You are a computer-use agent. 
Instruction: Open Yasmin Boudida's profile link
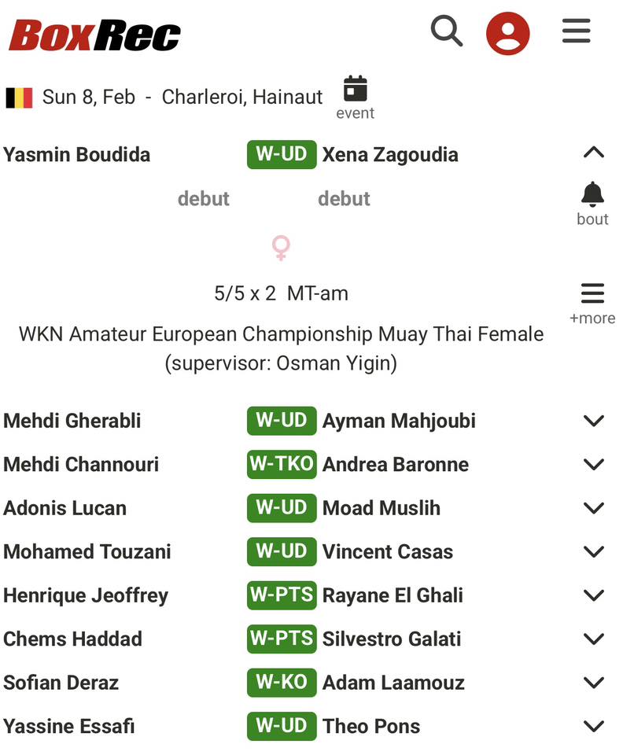(x=76, y=154)
